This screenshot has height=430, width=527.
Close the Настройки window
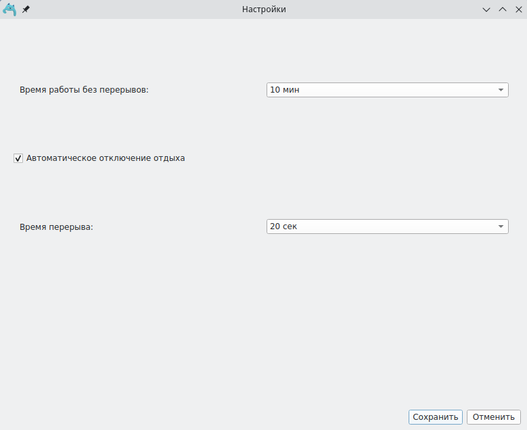(519, 9)
